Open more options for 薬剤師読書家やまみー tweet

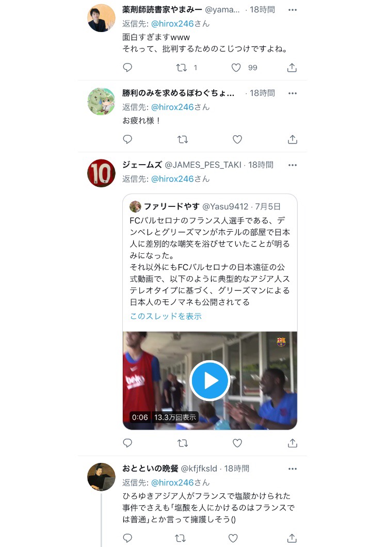pyautogui.click(x=293, y=10)
